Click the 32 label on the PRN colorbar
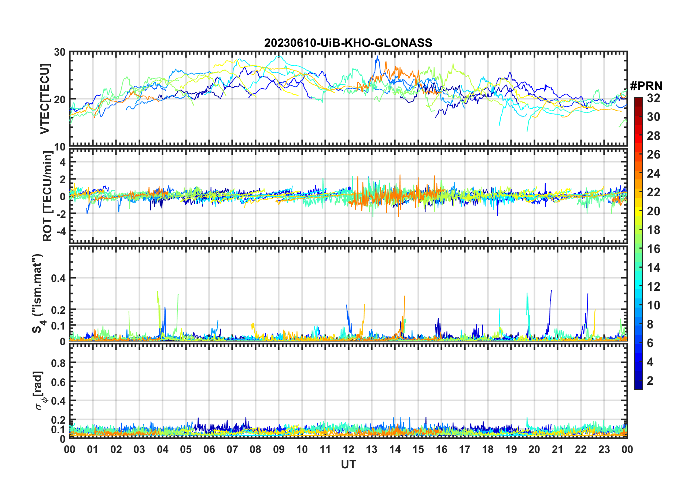 [x=653, y=98]
